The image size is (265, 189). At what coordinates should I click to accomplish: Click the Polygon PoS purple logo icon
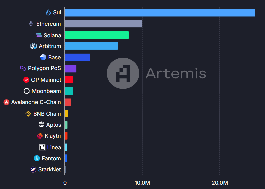tap(23, 68)
